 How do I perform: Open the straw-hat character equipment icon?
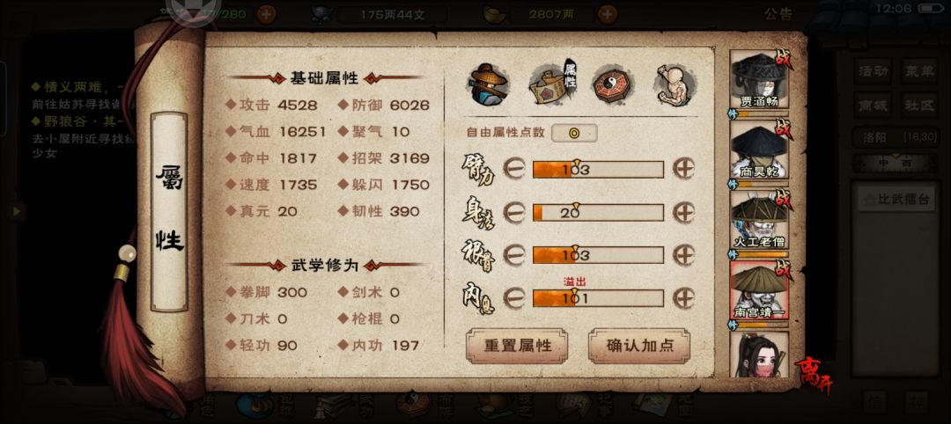[488, 84]
